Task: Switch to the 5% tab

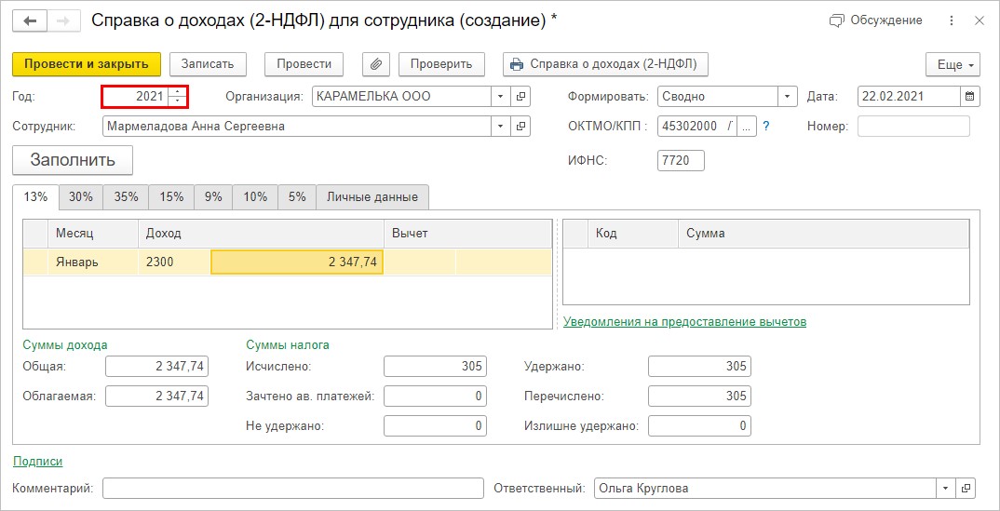Action: 297,197
